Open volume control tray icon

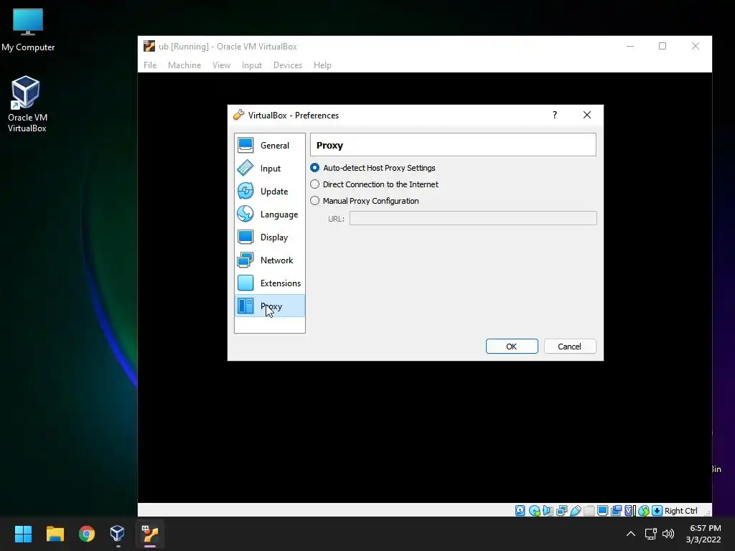pos(668,534)
